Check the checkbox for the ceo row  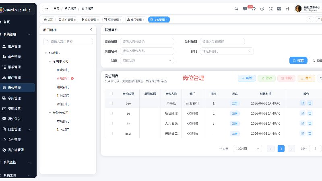(111, 103)
